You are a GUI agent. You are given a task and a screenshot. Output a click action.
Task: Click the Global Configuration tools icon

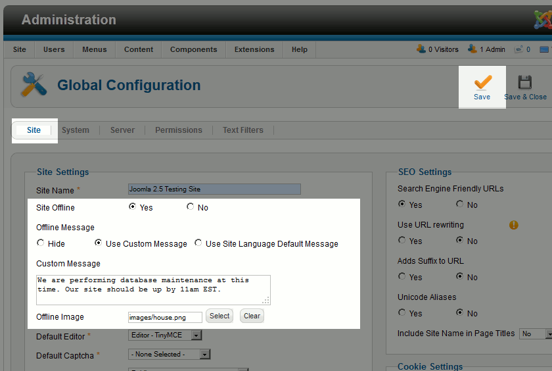(x=34, y=85)
